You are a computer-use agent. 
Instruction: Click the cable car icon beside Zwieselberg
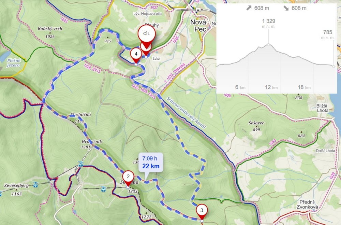tap(35, 185)
